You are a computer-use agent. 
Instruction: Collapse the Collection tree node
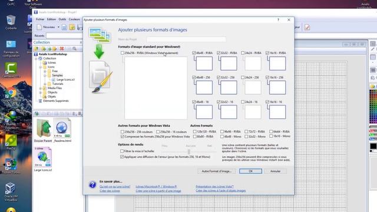pos(36,58)
